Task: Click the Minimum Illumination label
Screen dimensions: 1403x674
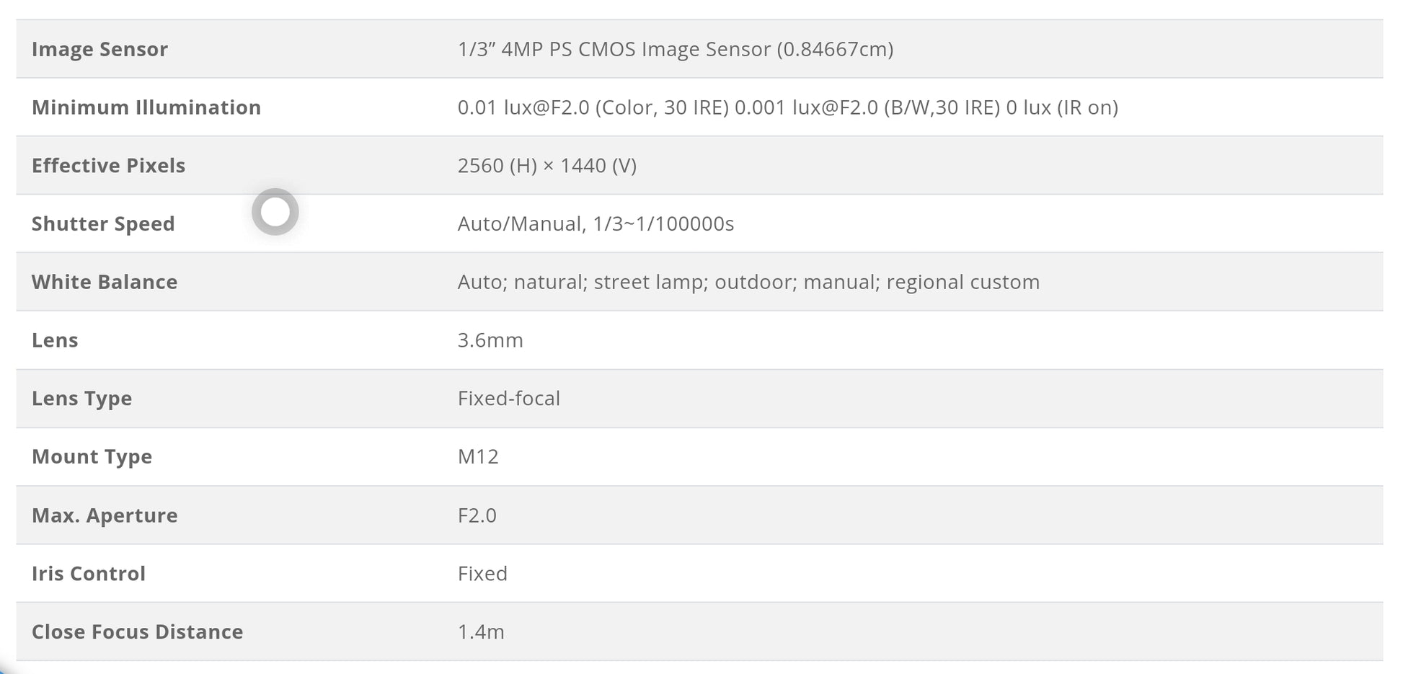Action: (x=146, y=107)
